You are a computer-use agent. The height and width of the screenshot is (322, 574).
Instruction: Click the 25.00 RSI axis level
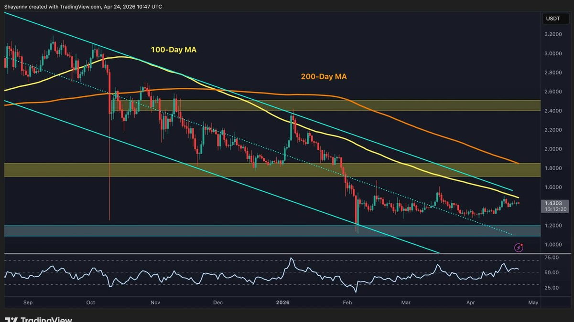point(551,288)
